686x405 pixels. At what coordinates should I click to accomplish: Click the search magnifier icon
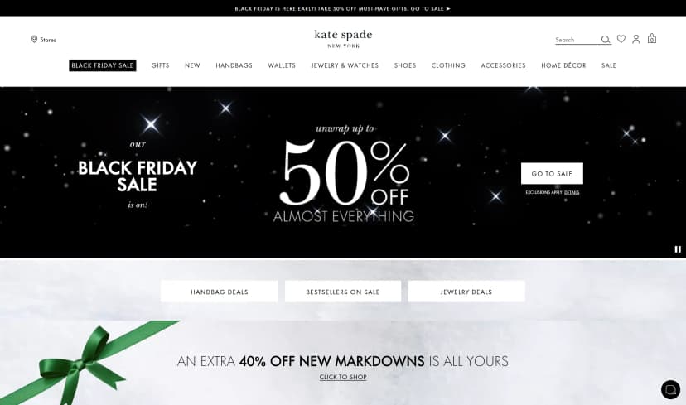(606, 40)
